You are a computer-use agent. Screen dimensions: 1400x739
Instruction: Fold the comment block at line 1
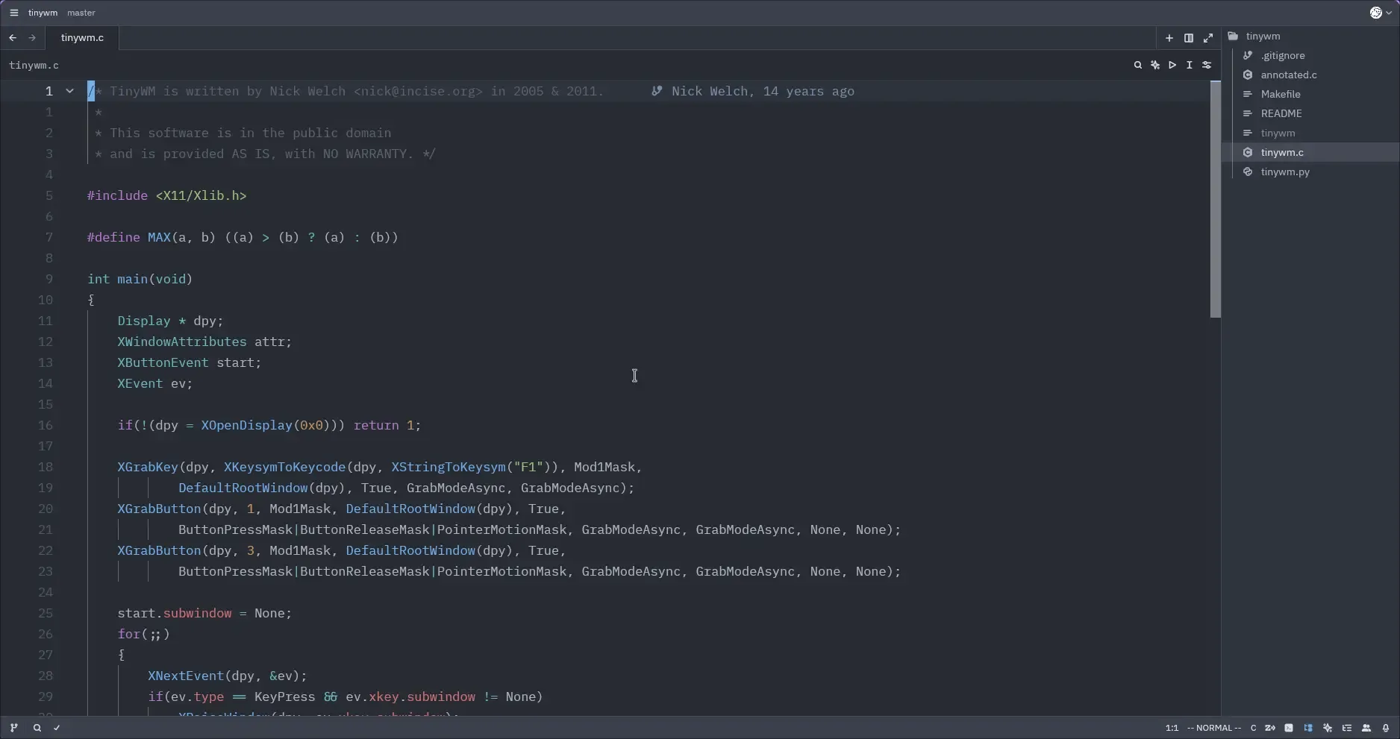coord(69,91)
